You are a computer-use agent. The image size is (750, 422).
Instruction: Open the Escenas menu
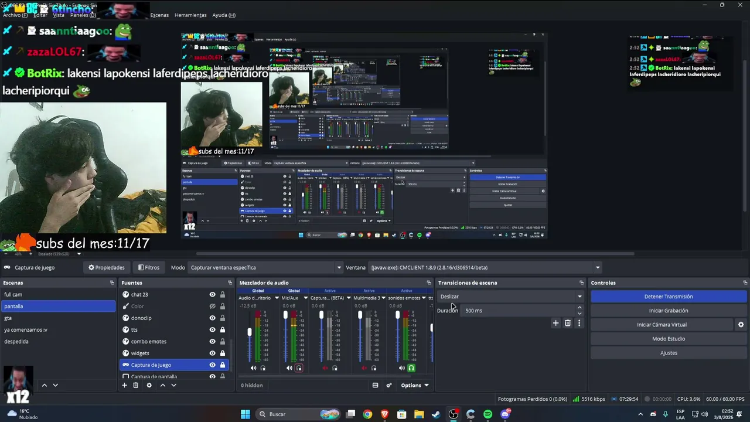pyautogui.click(x=159, y=15)
